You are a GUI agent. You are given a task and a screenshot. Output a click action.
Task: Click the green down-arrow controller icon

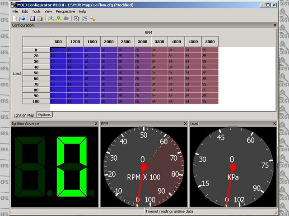[x=58, y=18]
